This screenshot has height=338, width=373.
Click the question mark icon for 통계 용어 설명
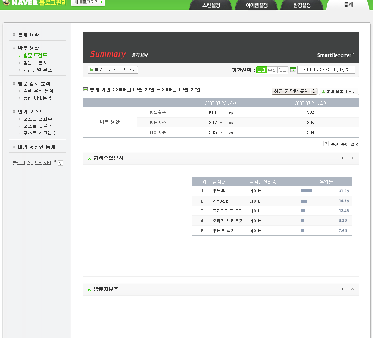326,144
